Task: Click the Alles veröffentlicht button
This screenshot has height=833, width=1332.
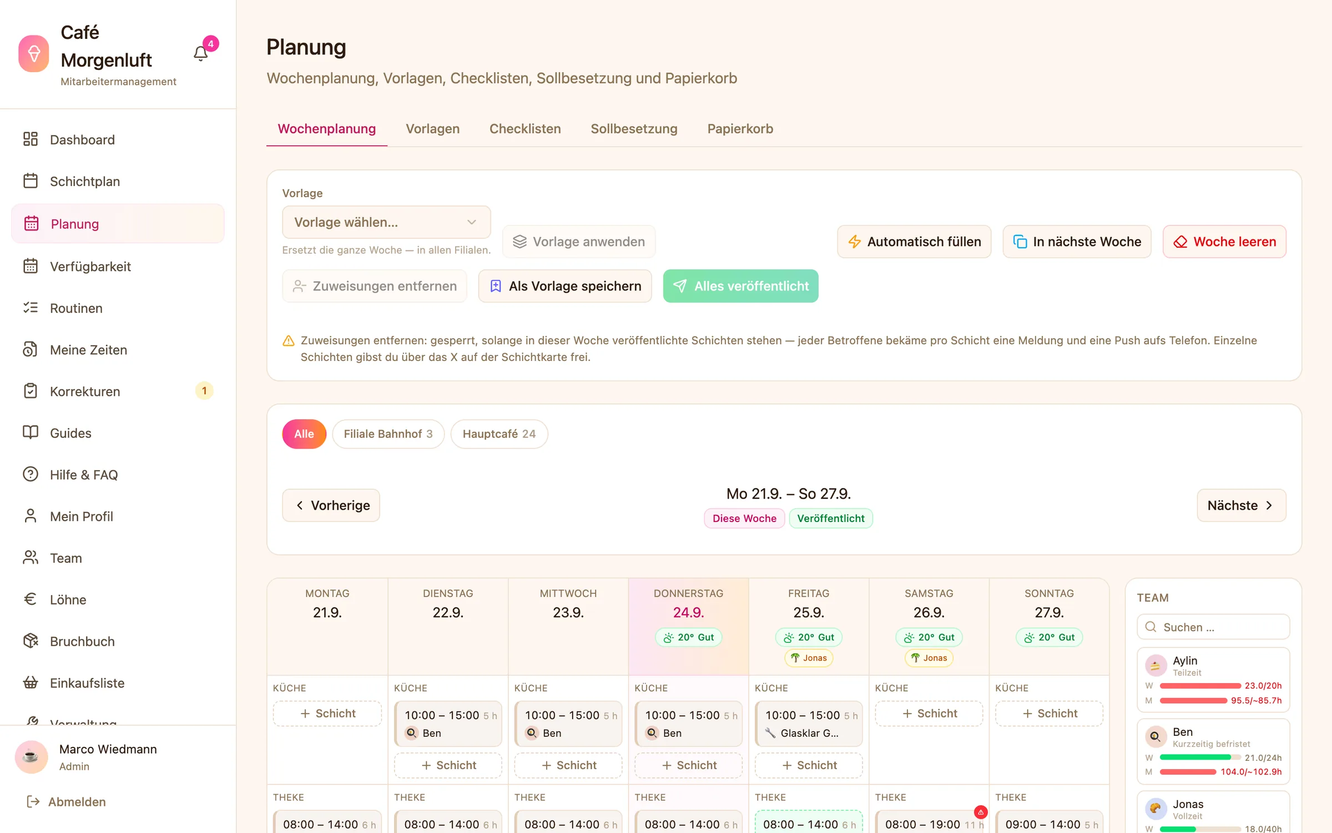Action: (x=740, y=286)
